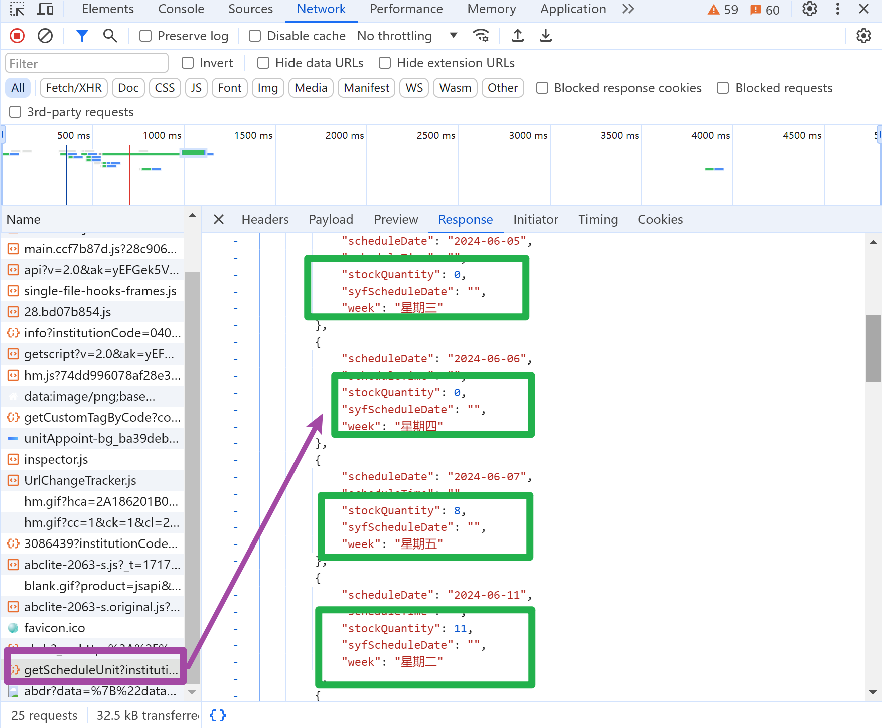Screen dimensions: 882x728
Task: Enable the Preserve log checkbox
Action: pos(145,36)
